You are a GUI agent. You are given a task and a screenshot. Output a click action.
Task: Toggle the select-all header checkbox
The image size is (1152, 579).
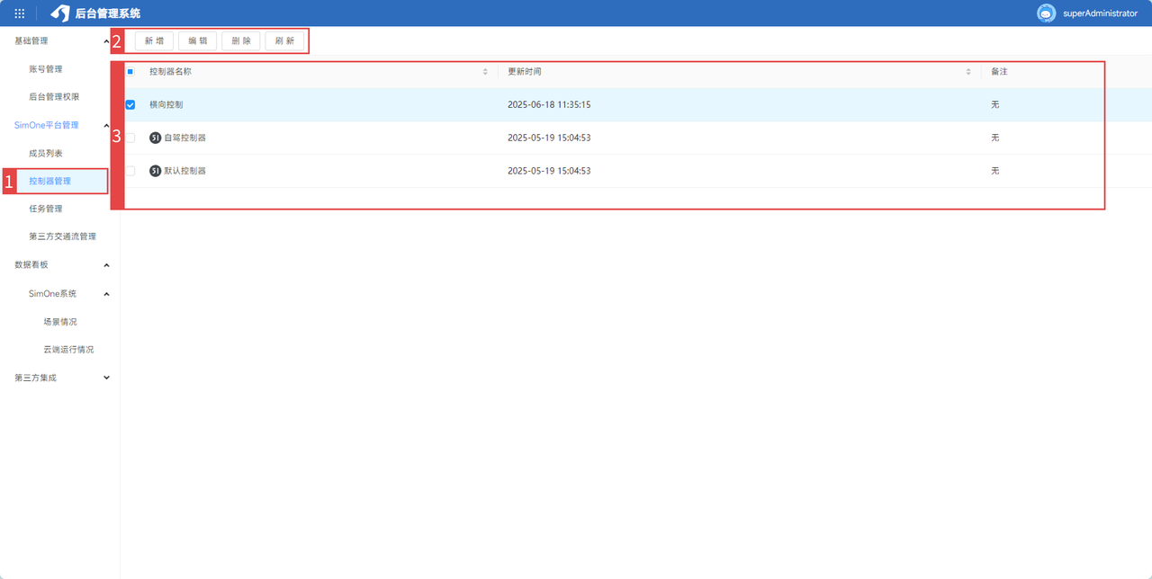click(130, 72)
